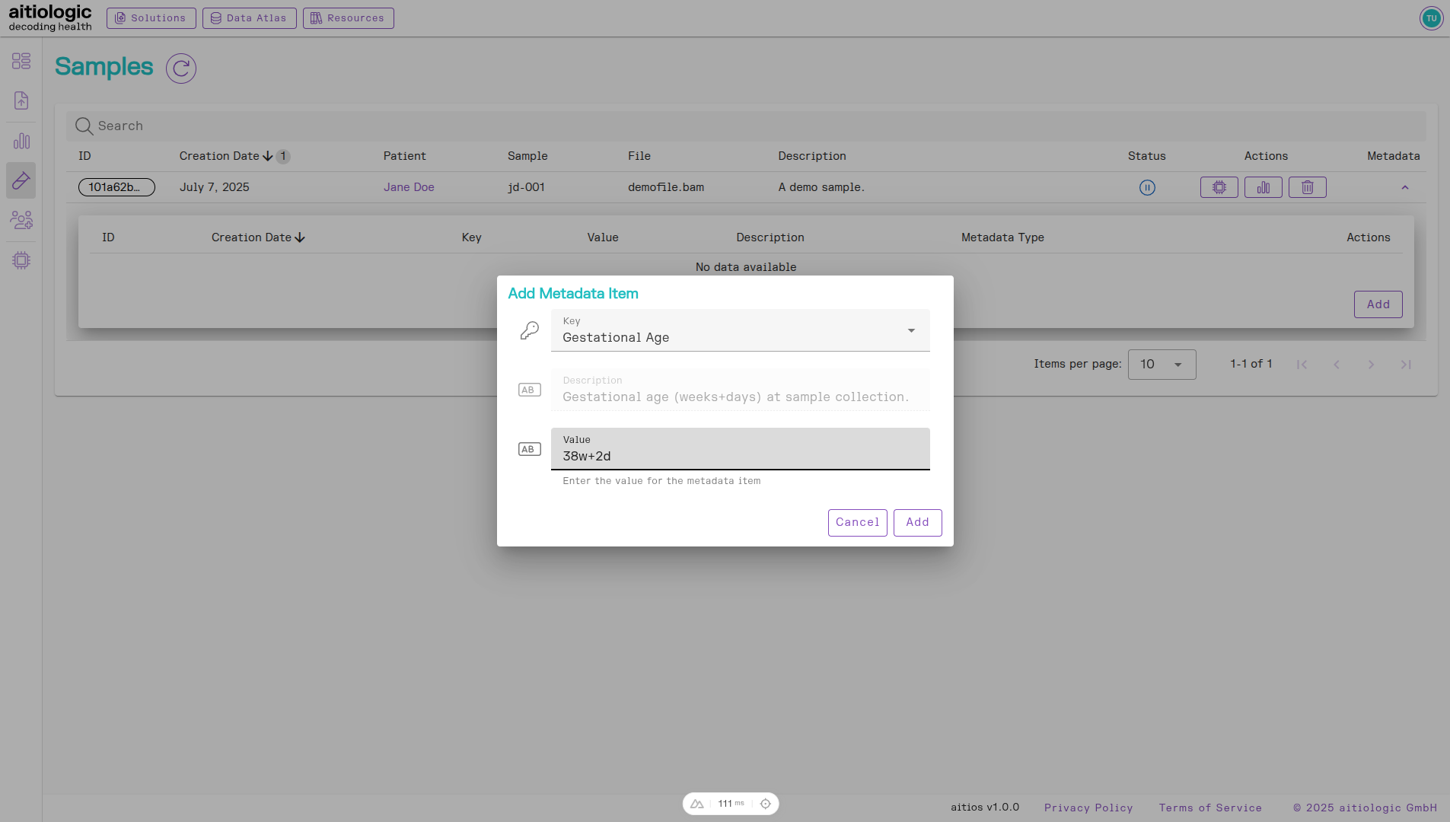The height and width of the screenshot is (822, 1450).
Task: Select the processor chip sidebar icon
Action: (21, 260)
